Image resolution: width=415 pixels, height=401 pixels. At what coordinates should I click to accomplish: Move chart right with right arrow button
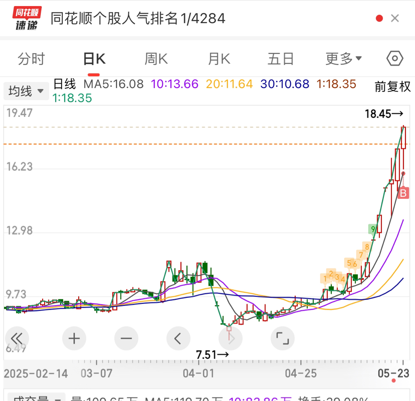click(x=231, y=338)
